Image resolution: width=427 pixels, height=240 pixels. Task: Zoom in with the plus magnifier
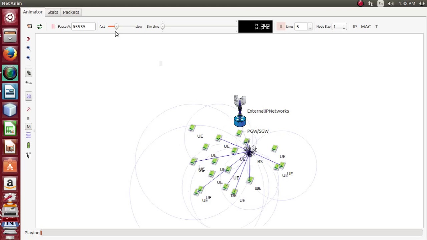pos(28,48)
